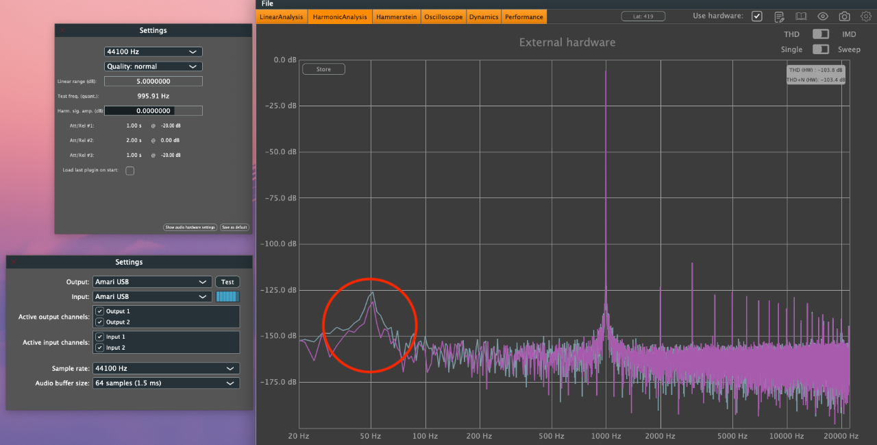Viewport: 877px width, 445px height.
Task: Expand the Audio buffer size dropdown
Action: coord(166,383)
